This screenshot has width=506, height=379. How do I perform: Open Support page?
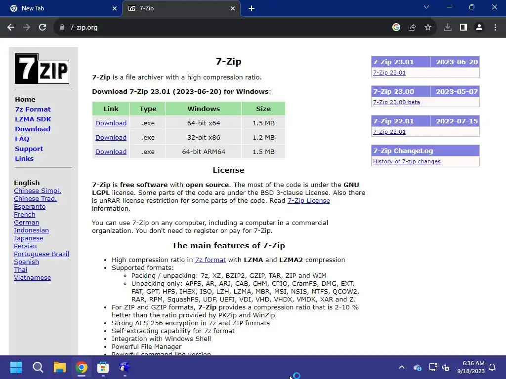(x=29, y=149)
